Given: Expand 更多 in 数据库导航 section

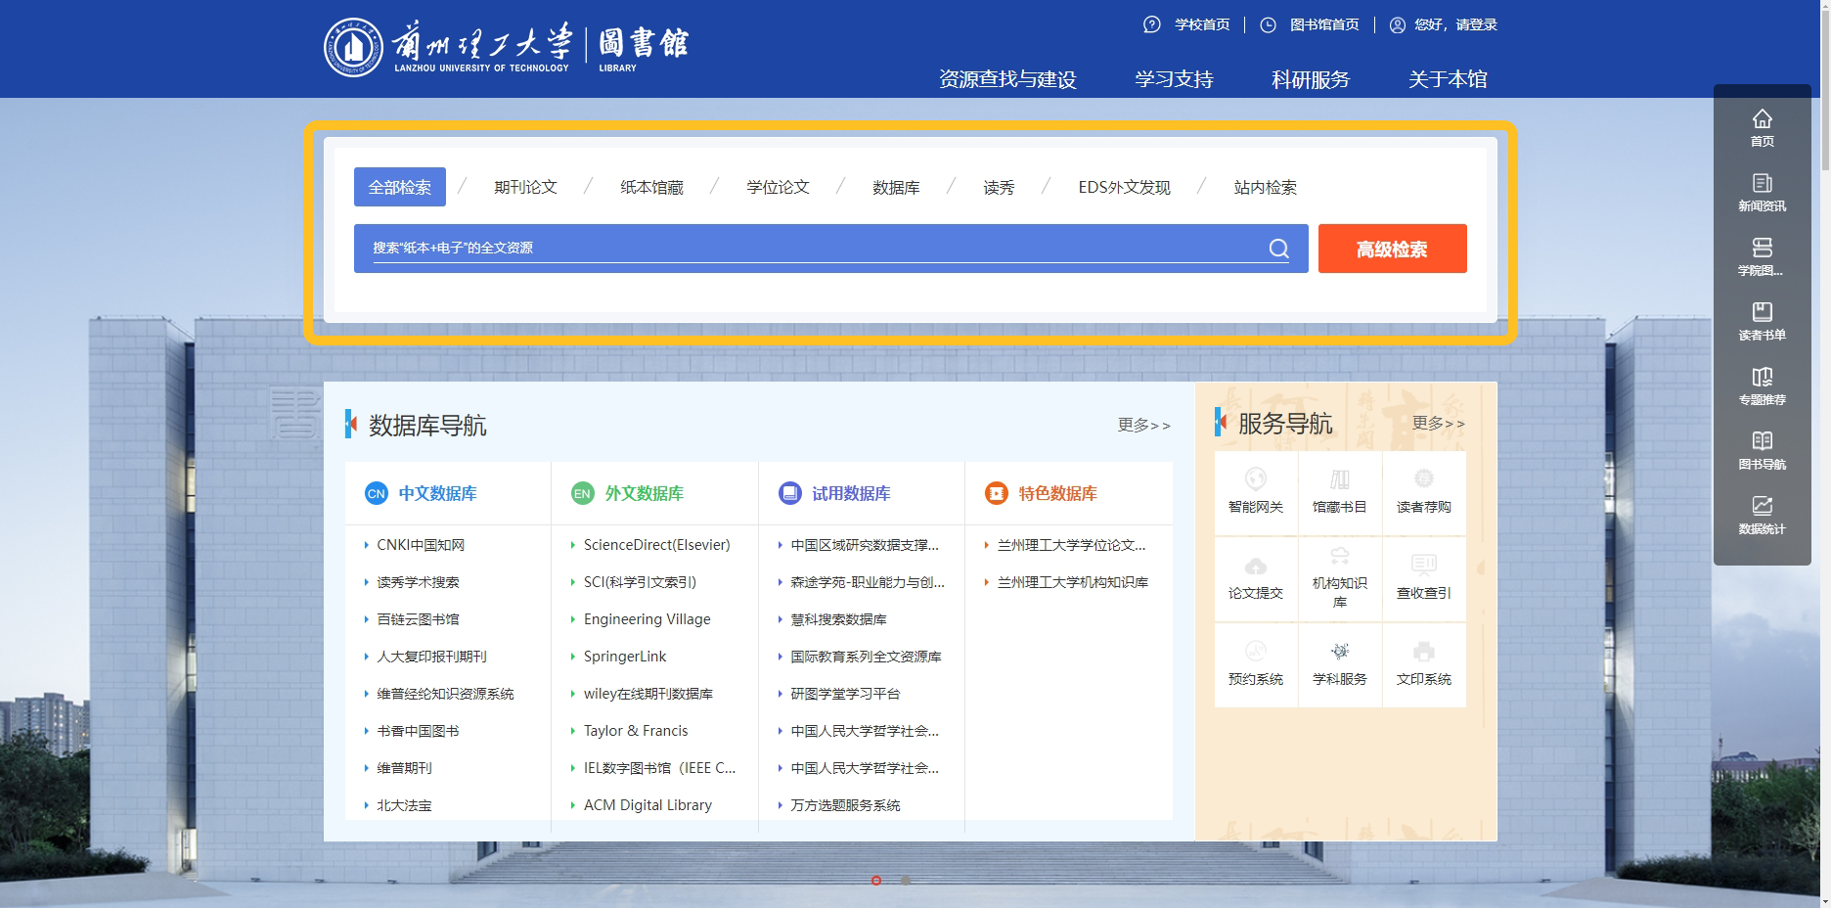Looking at the screenshot, I should (1143, 425).
